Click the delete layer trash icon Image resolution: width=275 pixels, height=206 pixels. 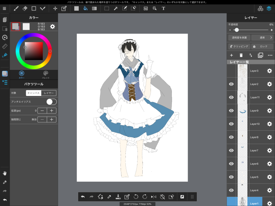click(x=241, y=55)
